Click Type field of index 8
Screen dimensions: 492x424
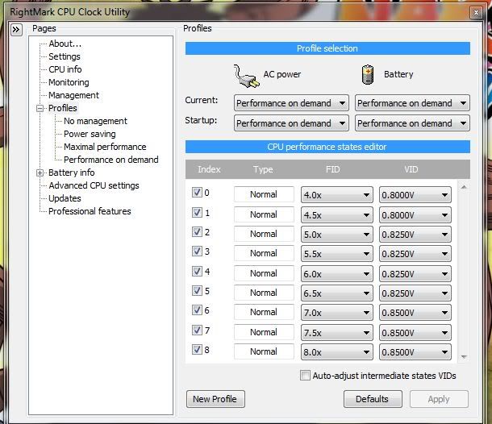(x=264, y=351)
